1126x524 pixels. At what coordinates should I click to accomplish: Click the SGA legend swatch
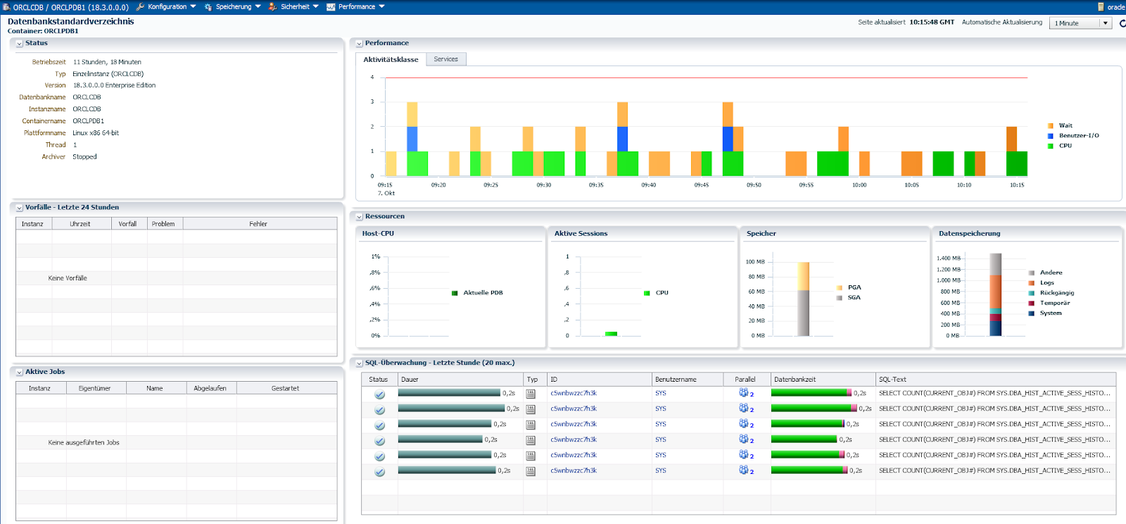pos(840,298)
